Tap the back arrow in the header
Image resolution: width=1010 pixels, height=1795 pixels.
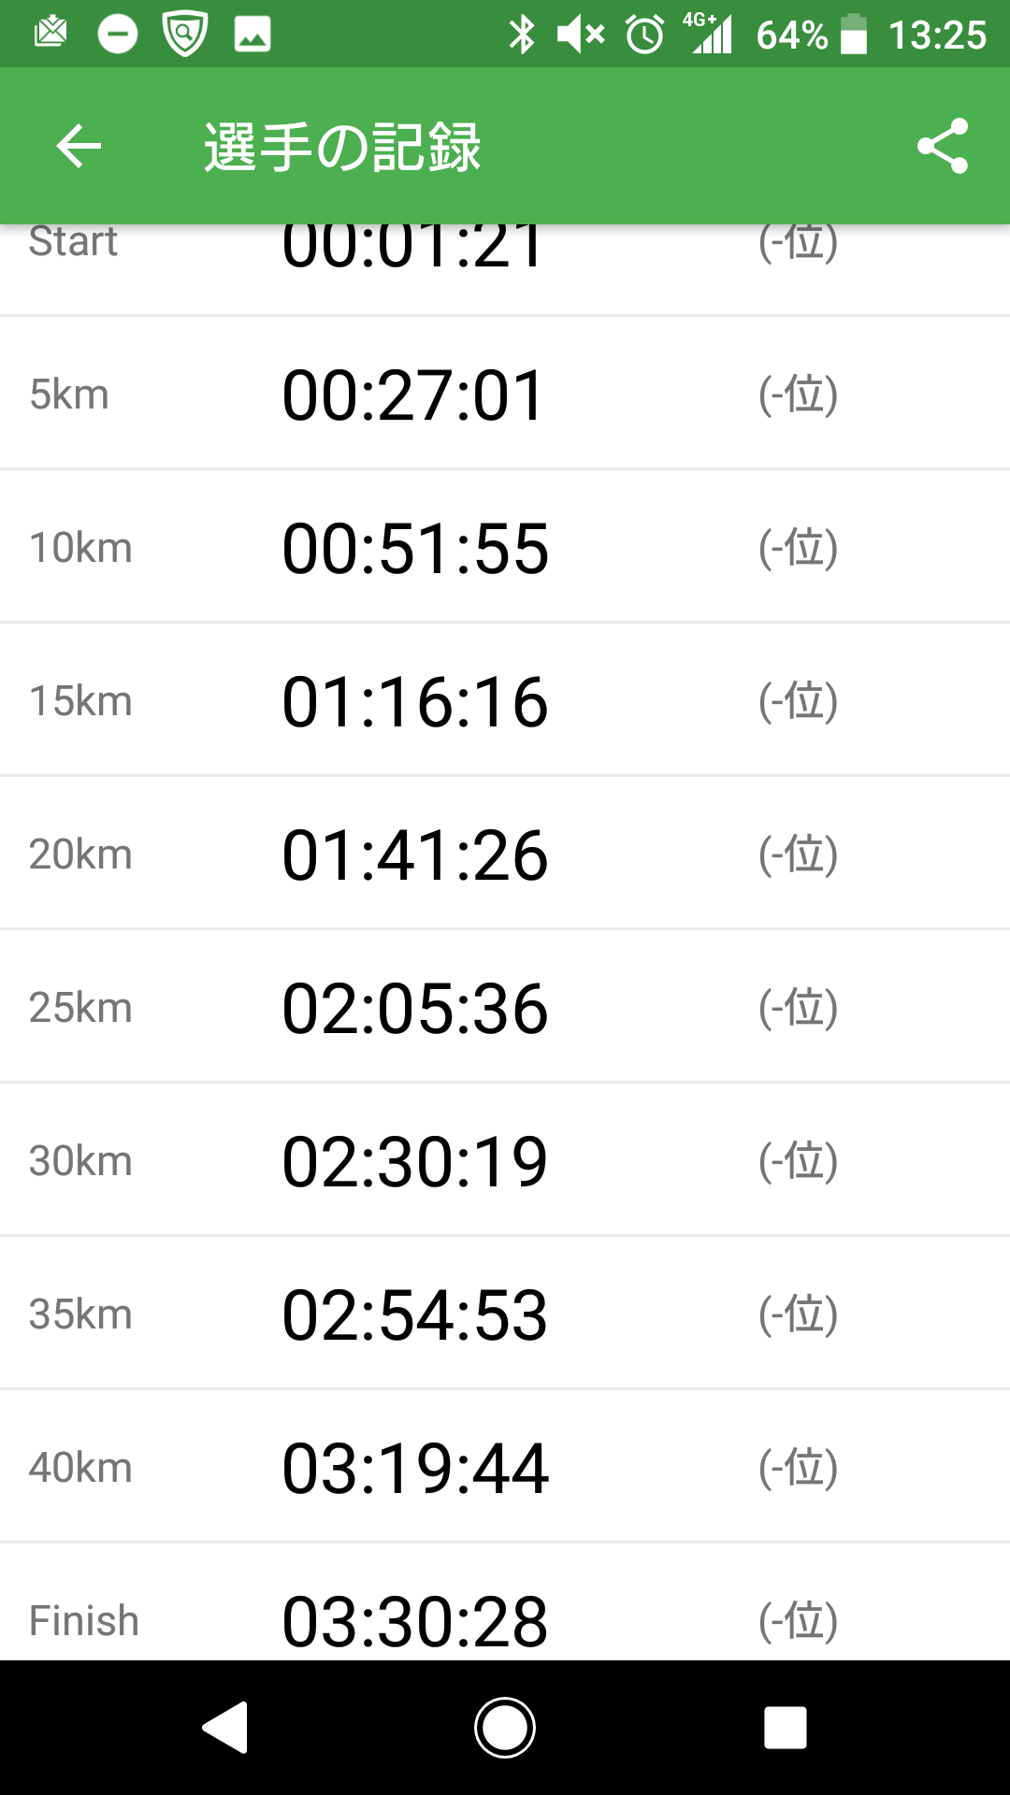79,147
